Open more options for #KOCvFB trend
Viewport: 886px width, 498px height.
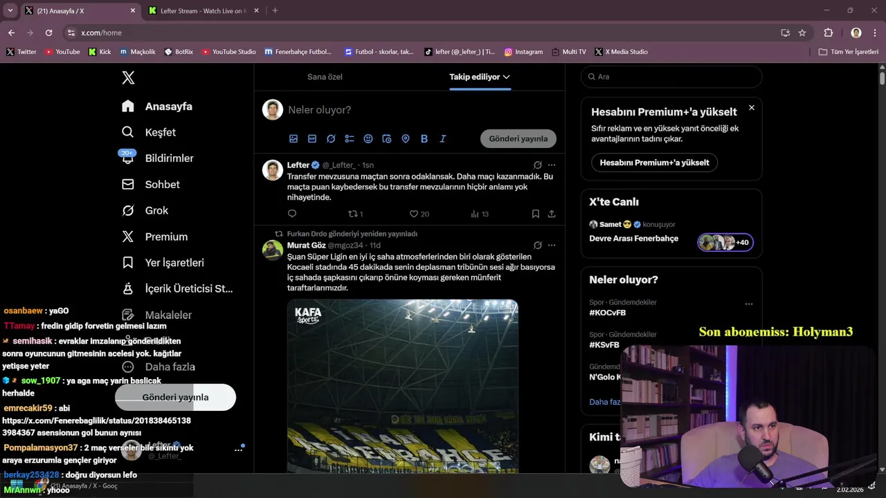point(748,304)
